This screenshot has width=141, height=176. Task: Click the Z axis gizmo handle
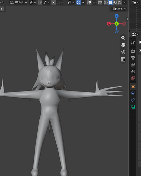coord(116,16)
